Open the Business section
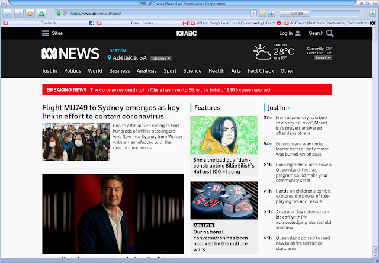The width and height of the screenshot is (379, 263). pos(120,71)
